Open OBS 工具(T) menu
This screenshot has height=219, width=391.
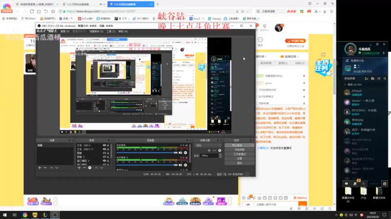tap(111, 32)
